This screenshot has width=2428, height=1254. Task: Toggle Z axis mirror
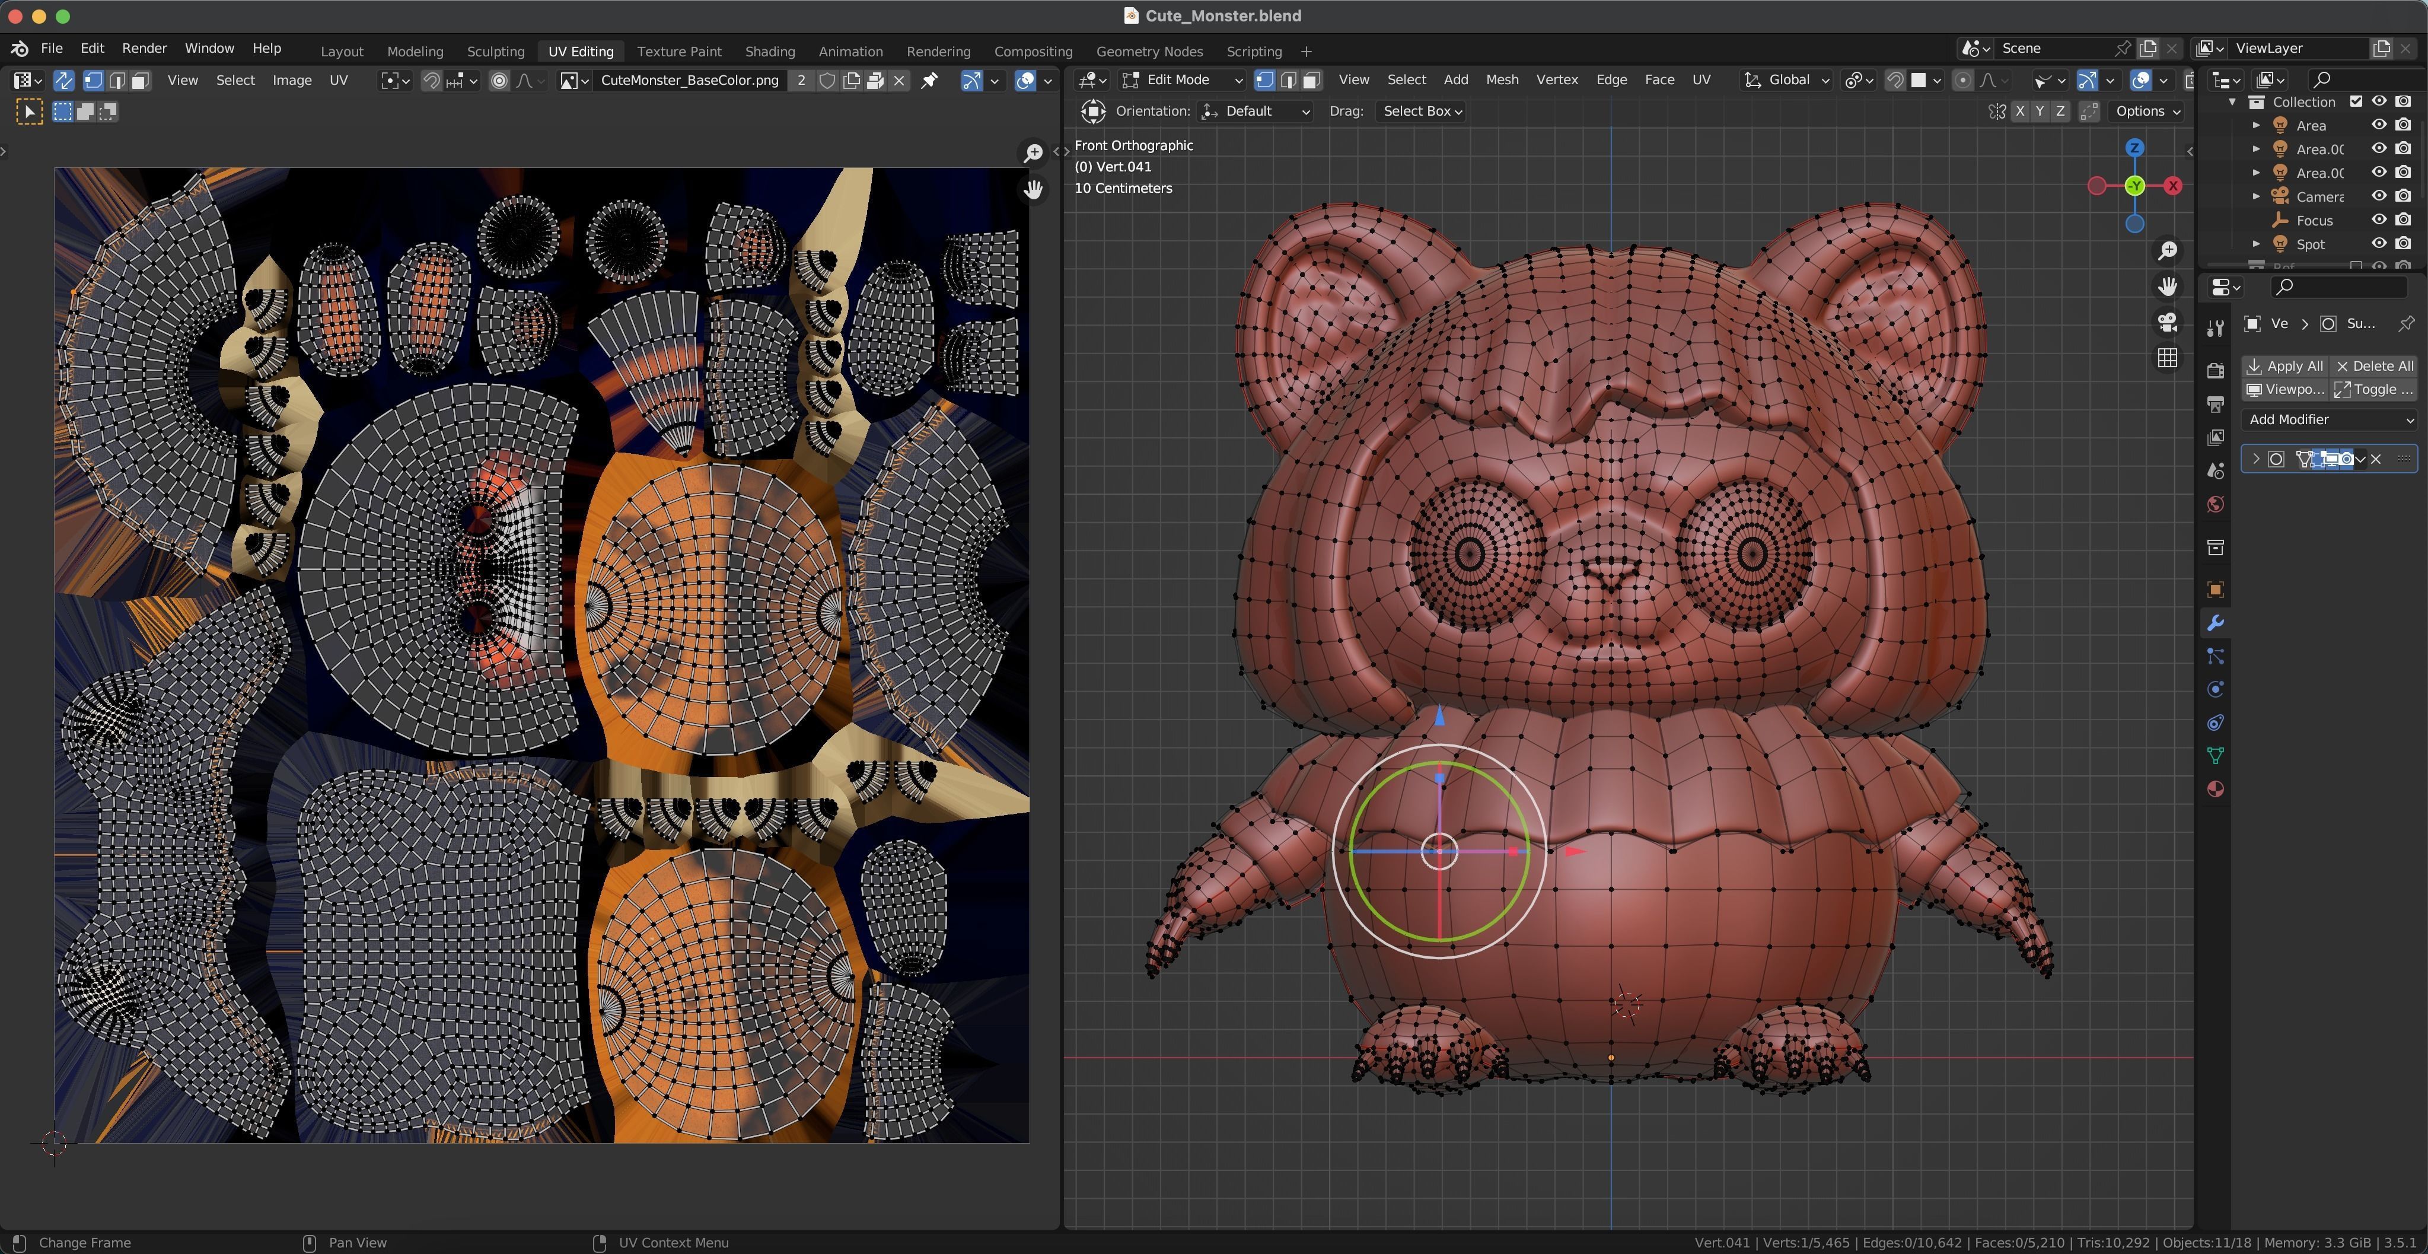[2060, 112]
